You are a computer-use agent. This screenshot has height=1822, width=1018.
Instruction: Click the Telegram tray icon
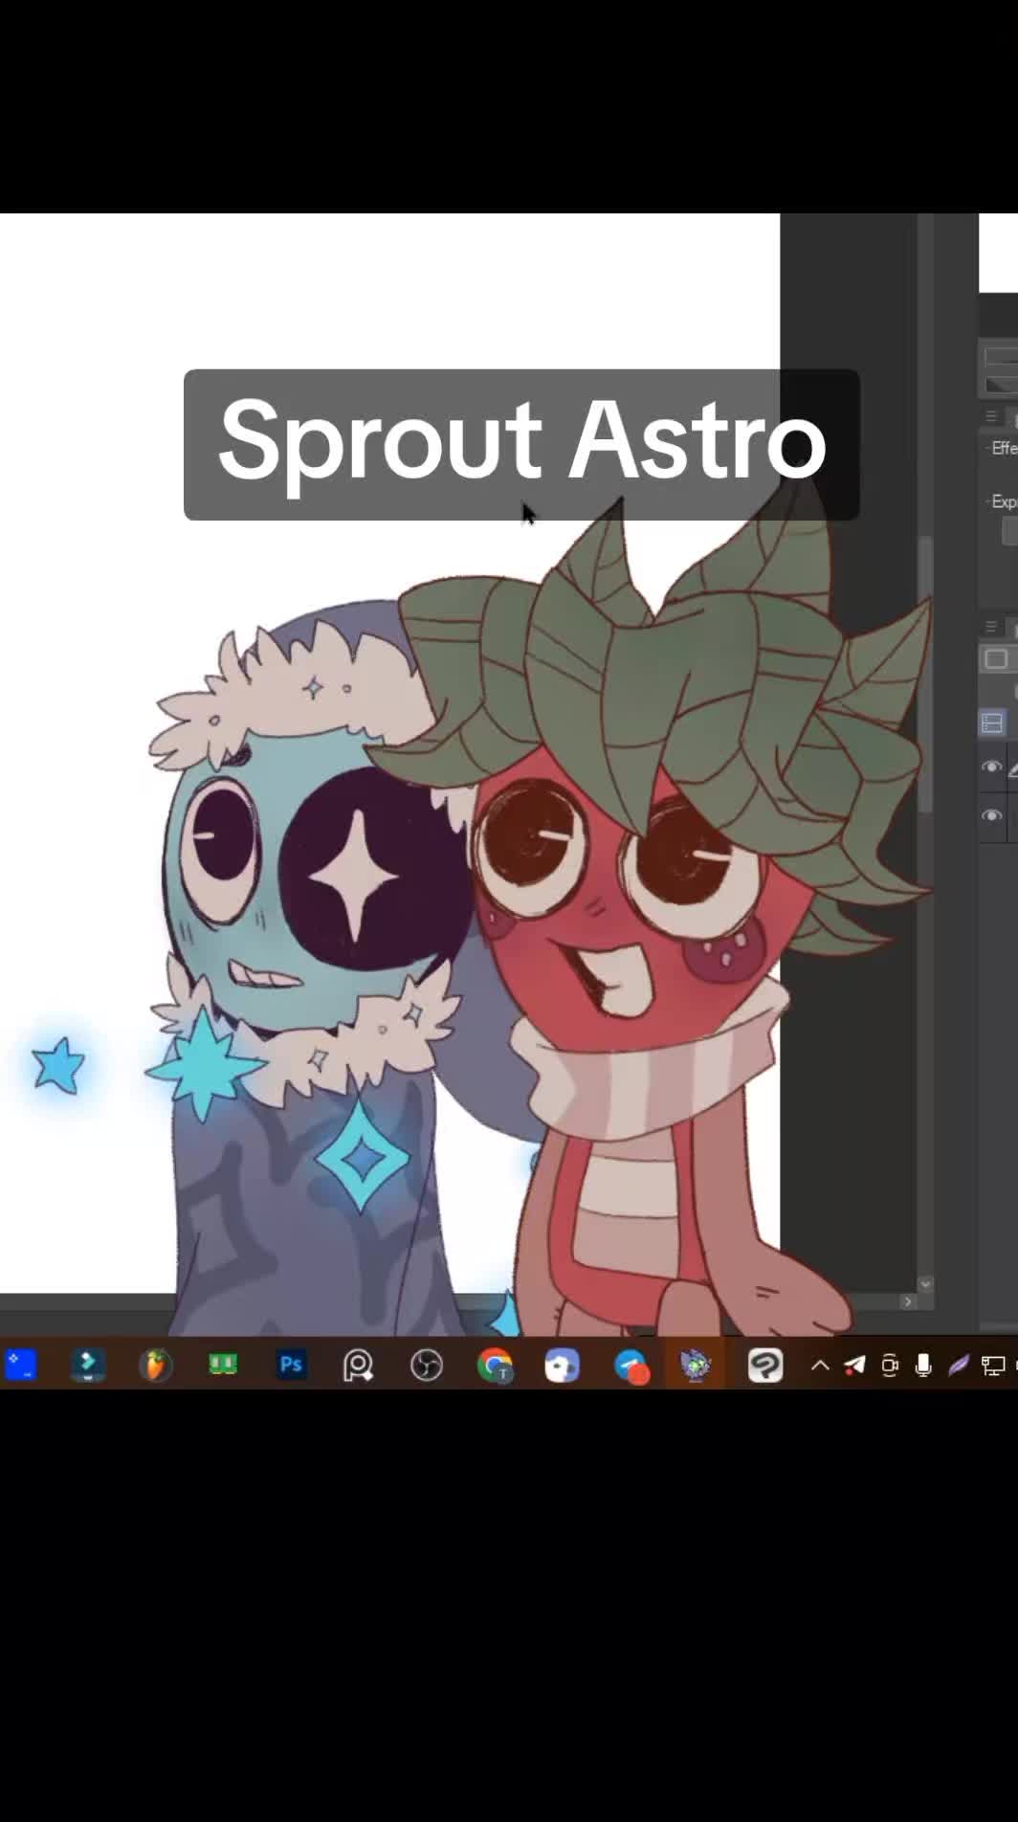click(854, 1366)
